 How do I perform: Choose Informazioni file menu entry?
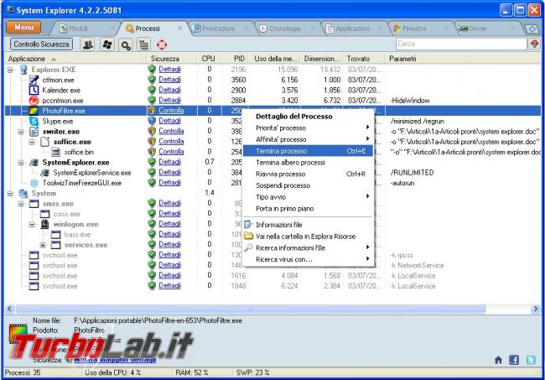pos(308,225)
